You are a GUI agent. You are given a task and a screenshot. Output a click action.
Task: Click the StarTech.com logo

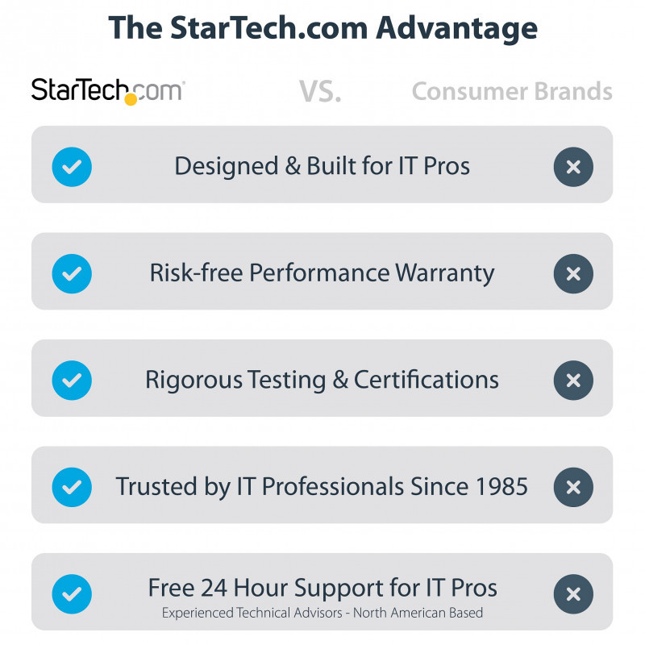pyautogui.click(x=107, y=89)
